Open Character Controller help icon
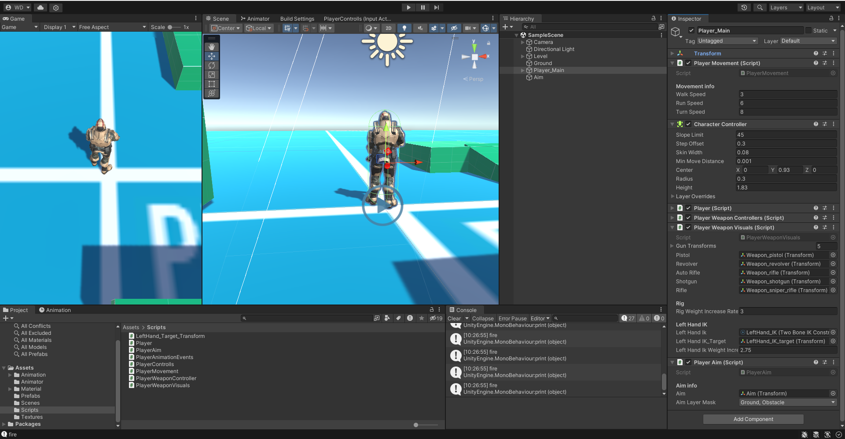The width and height of the screenshot is (845, 439). point(816,124)
